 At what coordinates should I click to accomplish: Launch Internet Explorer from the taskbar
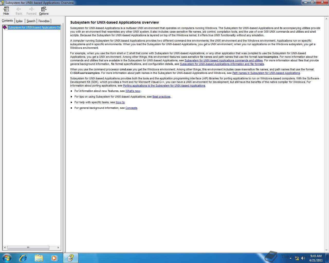click(23, 258)
